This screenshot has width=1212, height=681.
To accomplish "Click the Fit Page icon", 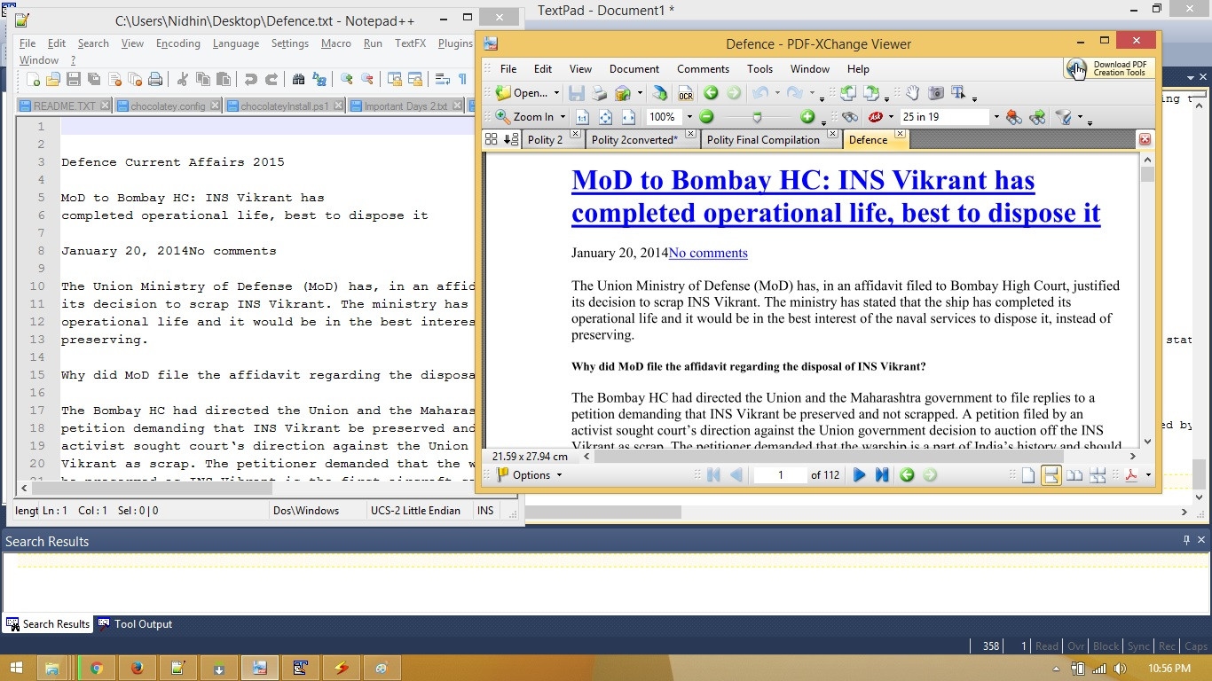I will tap(605, 117).
